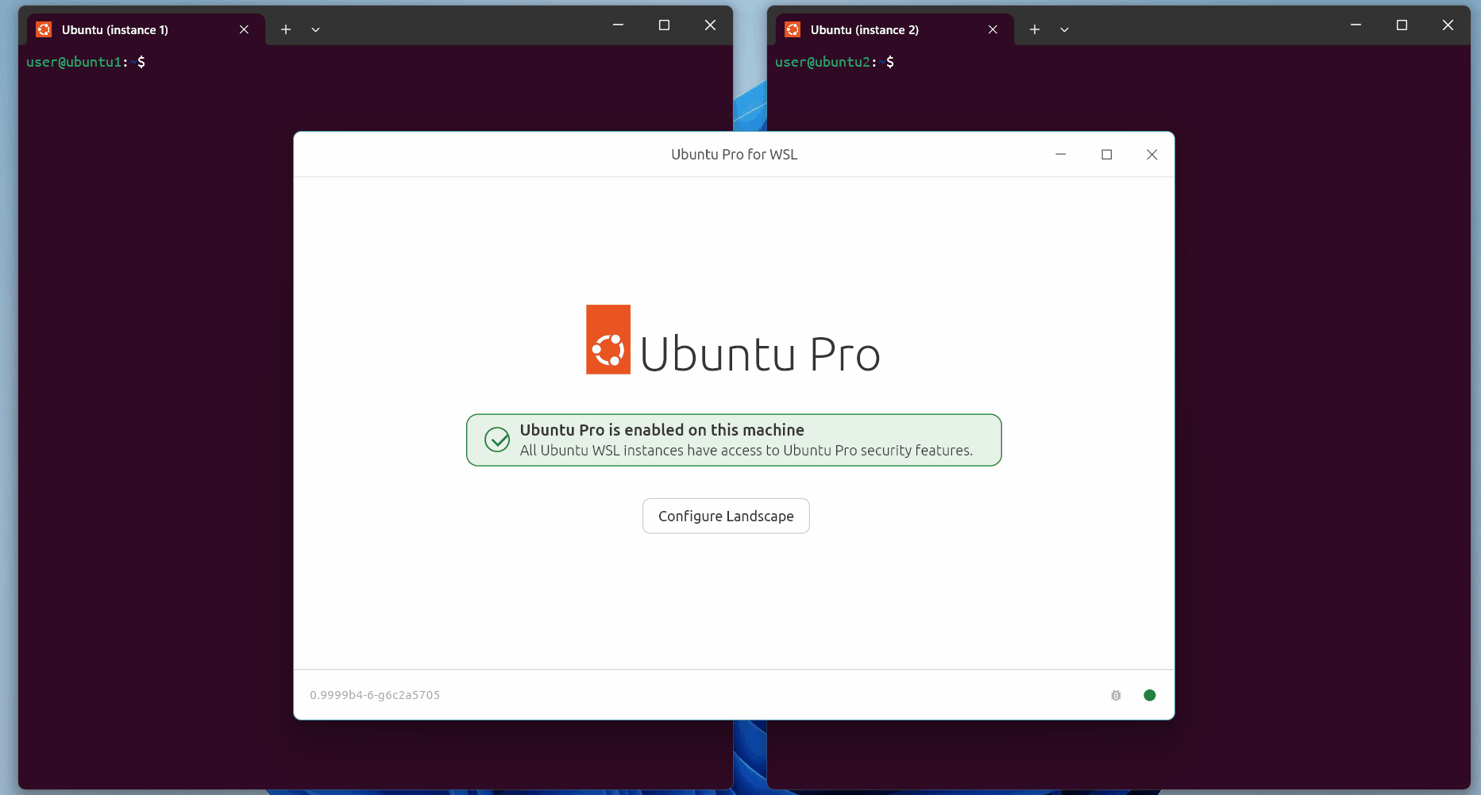Minimize the instance 1 terminal window
1481x795 pixels.
coord(618,25)
